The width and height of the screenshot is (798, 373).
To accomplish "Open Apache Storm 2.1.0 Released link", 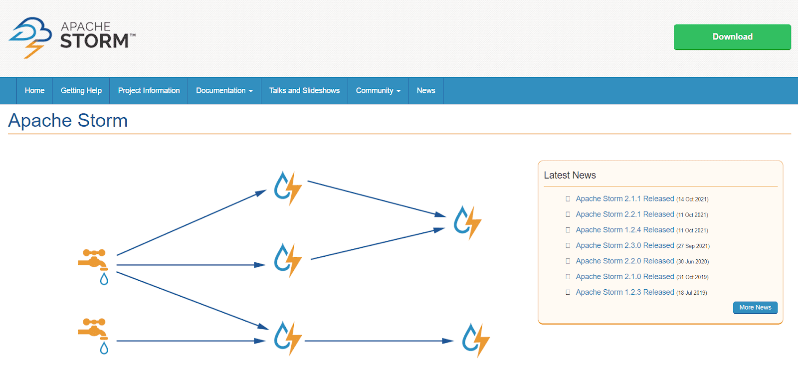I will [x=625, y=276].
